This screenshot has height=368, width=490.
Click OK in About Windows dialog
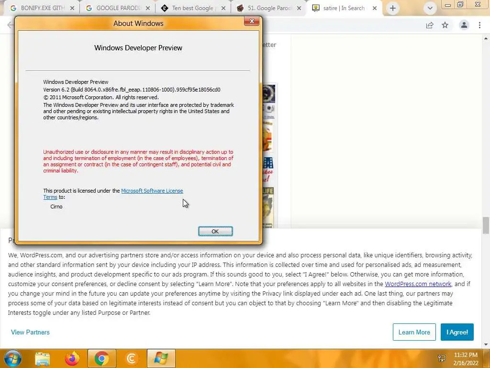(215, 231)
